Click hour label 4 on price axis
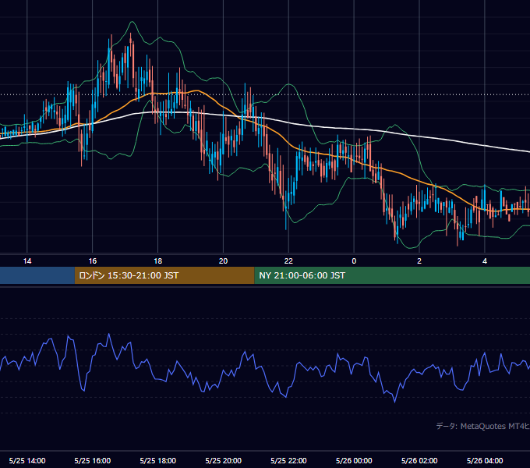This screenshot has height=468, width=530. pos(485,261)
